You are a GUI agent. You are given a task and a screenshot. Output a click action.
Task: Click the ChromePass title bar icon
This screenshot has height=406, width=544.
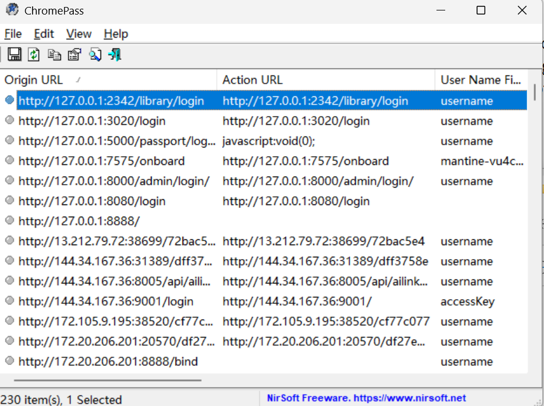coord(12,10)
